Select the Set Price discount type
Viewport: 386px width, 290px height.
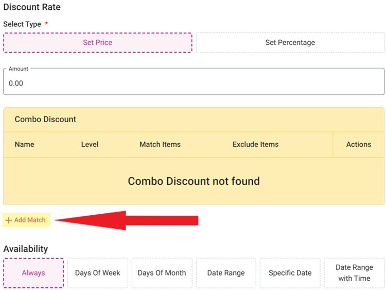coord(98,43)
